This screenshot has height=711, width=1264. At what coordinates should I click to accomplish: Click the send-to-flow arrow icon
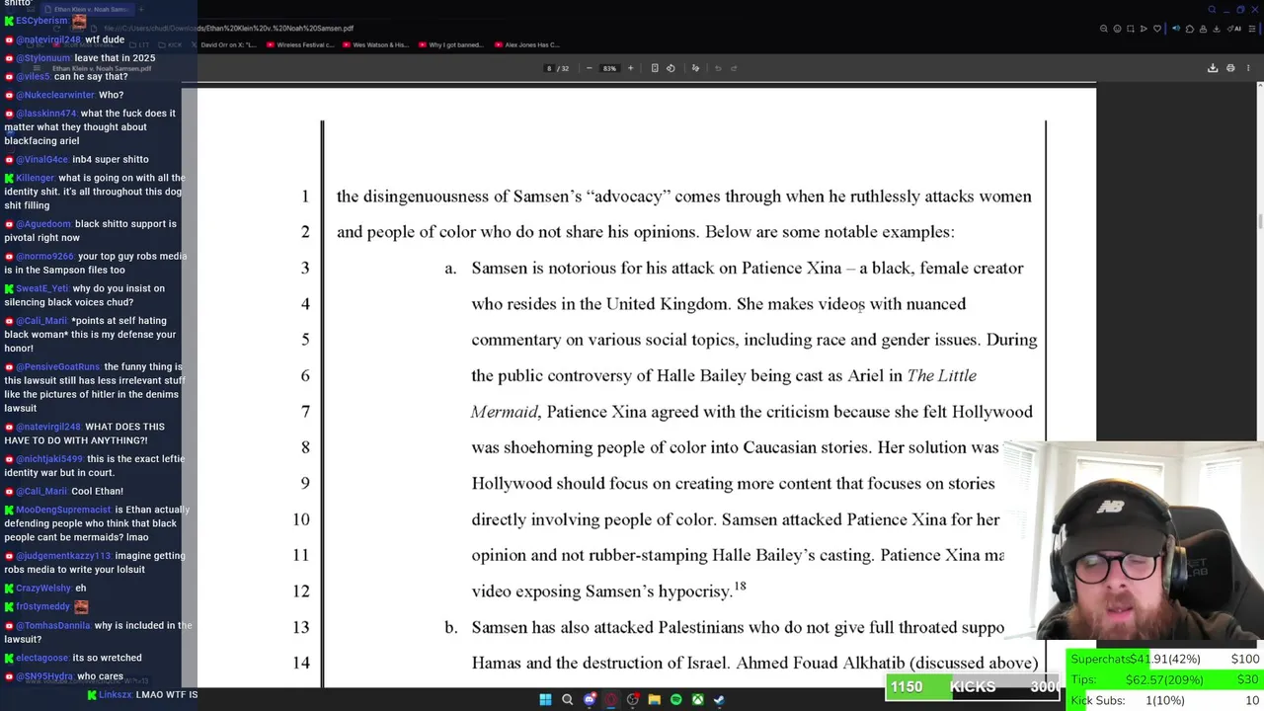coord(1144,29)
